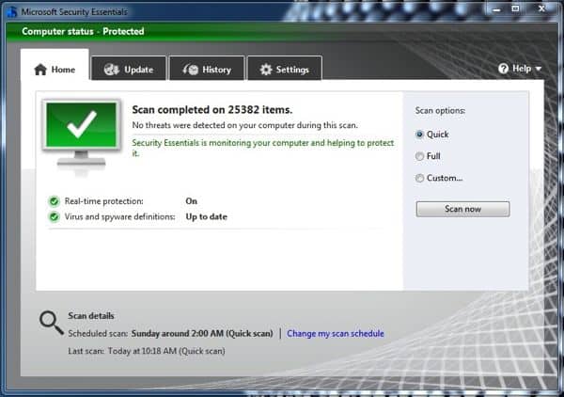This screenshot has height=397, width=564.
Task: Click the Home tab house icon
Action: (x=40, y=70)
